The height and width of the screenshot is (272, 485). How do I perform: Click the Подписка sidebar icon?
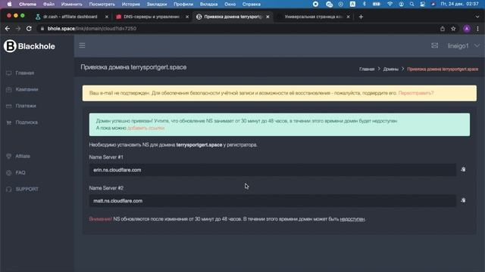point(8,122)
